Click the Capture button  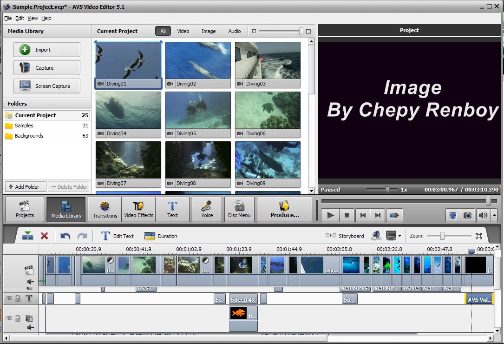coord(47,68)
